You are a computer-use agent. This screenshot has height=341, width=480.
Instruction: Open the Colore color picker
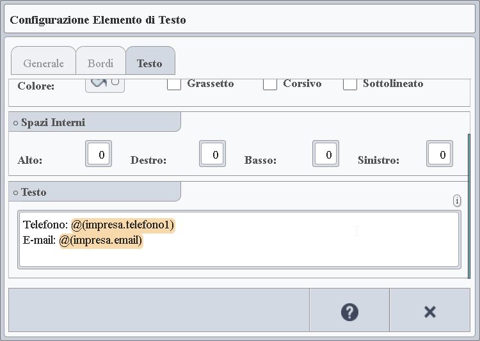coord(105,85)
